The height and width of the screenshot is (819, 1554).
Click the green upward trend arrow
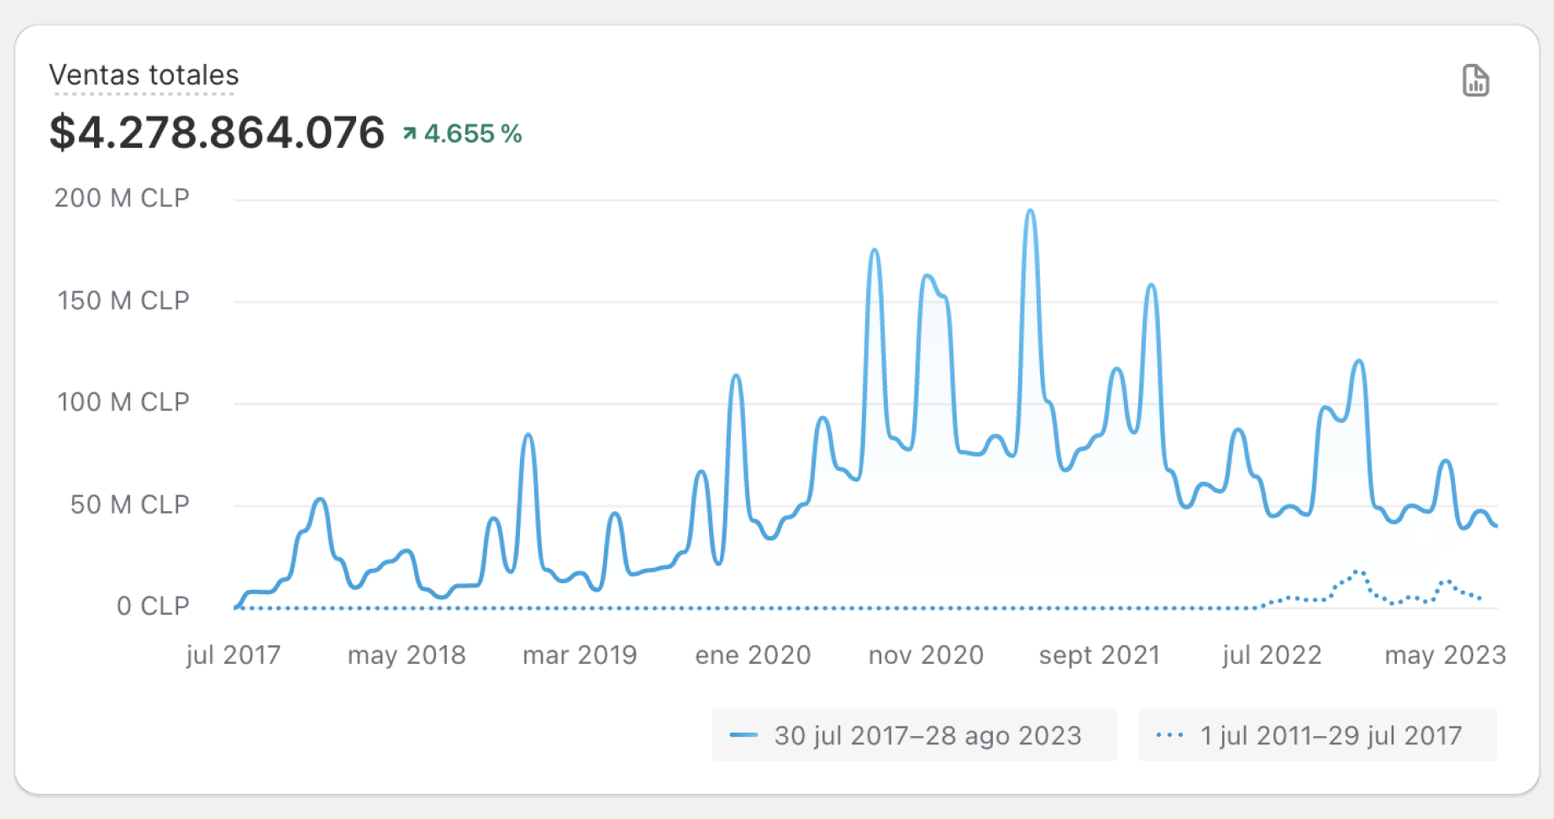(409, 133)
